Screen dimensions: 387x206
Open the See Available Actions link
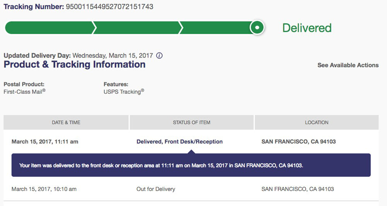point(348,65)
